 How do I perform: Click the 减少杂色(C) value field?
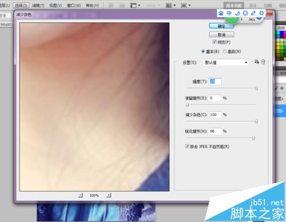coord(215,114)
